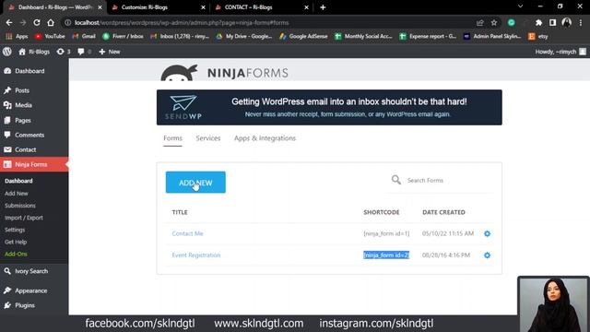Viewport: 590px width, 332px height.
Task: Open Add New submenu item
Action: [x=17, y=193]
